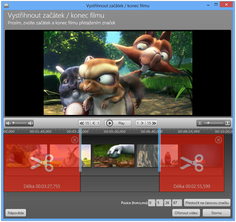The width and height of the screenshot is (236, 222).
Task: Click the 00:05:00,000 ruler label
Action: [x=115, y=132]
